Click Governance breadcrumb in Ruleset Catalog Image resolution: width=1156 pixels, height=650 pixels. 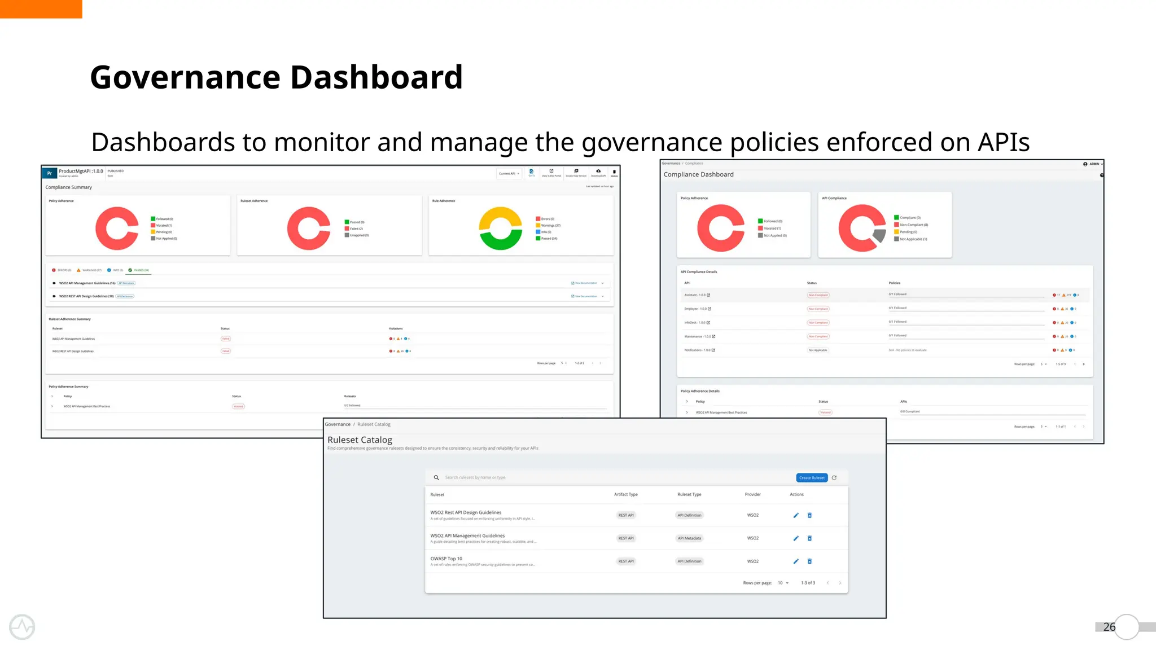(338, 424)
